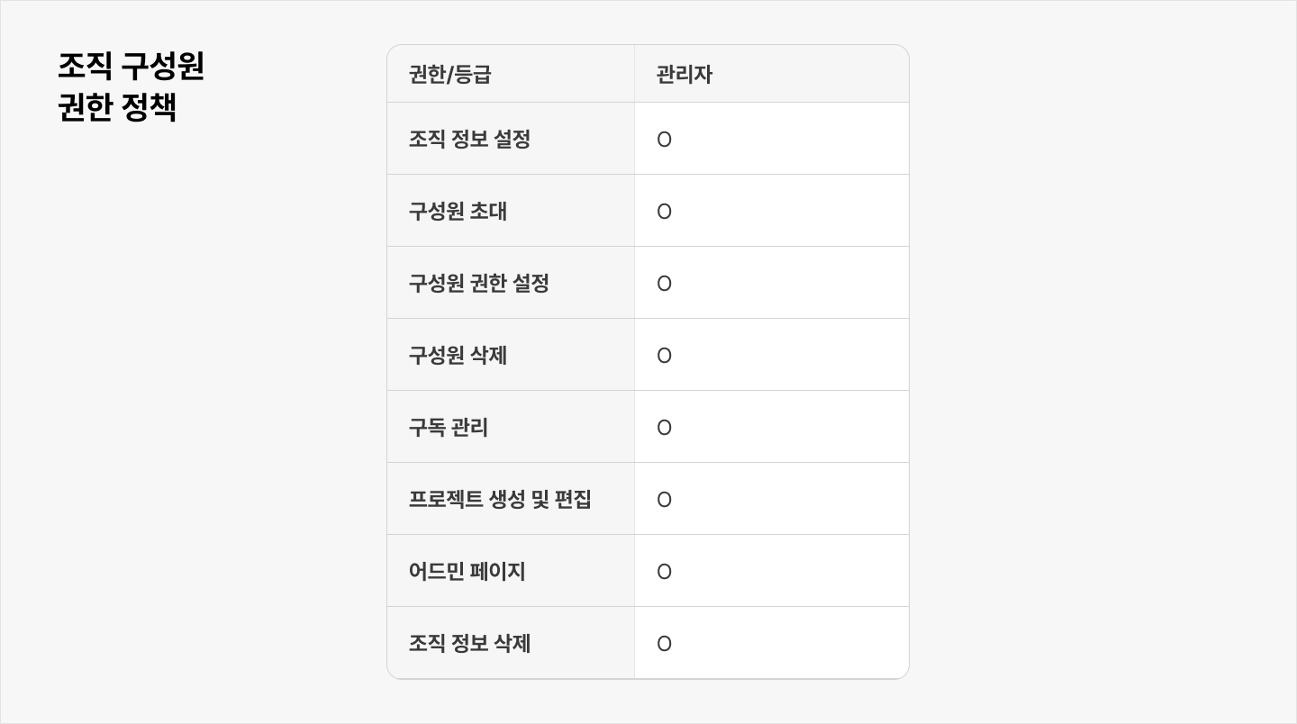This screenshot has width=1297, height=724.
Task: Click the '관리자' column header
Action: pyautogui.click(x=685, y=75)
